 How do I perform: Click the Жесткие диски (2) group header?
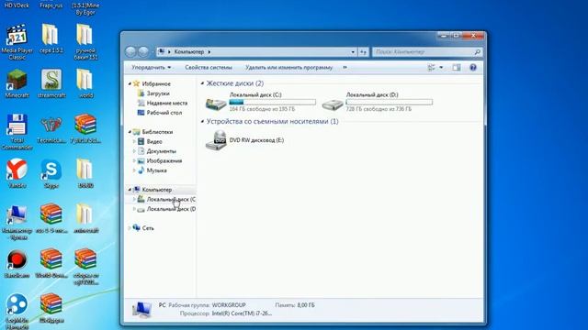coord(235,83)
